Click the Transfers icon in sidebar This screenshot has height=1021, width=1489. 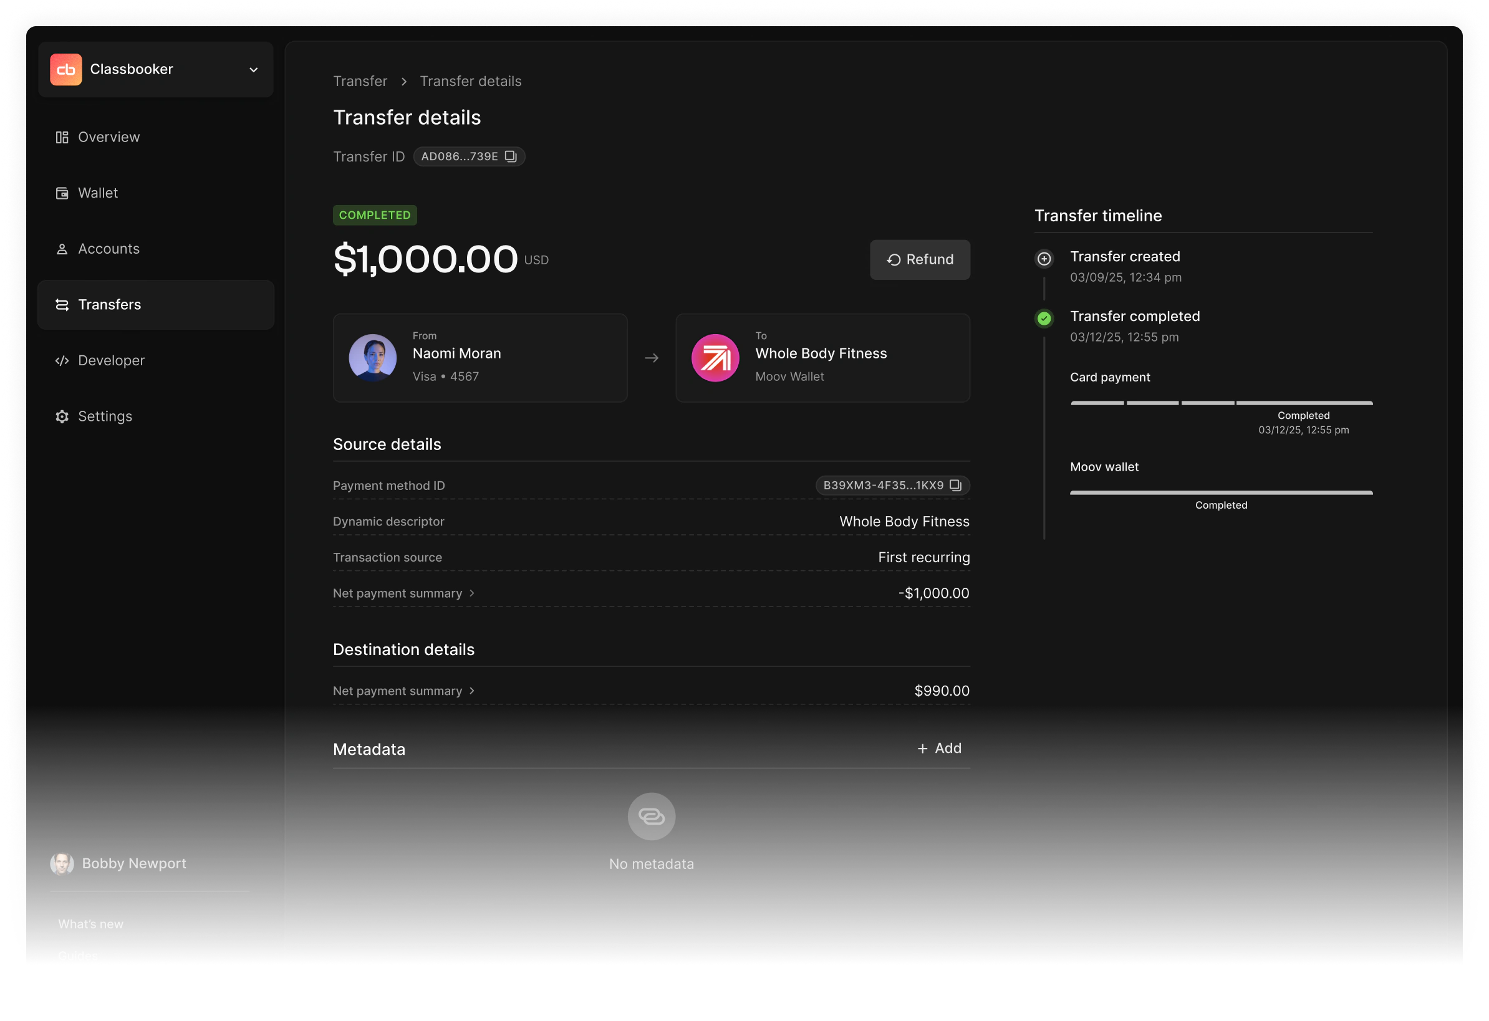(x=62, y=304)
